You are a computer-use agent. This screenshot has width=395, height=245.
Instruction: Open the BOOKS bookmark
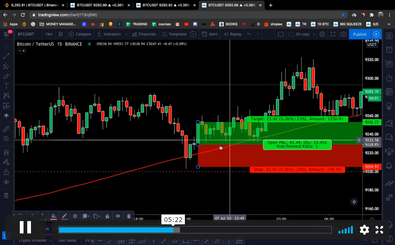228,24
